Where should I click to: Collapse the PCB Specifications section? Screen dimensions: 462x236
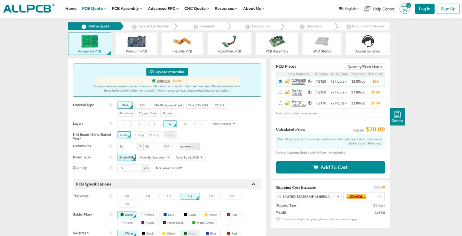pyautogui.click(x=253, y=184)
